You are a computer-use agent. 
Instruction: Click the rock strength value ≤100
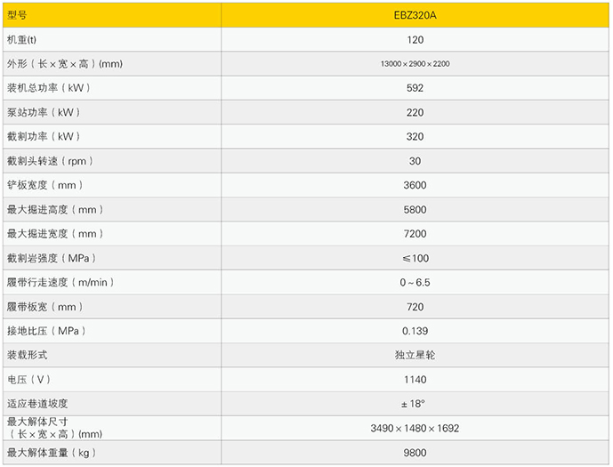pyautogui.click(x=415, y=258)
